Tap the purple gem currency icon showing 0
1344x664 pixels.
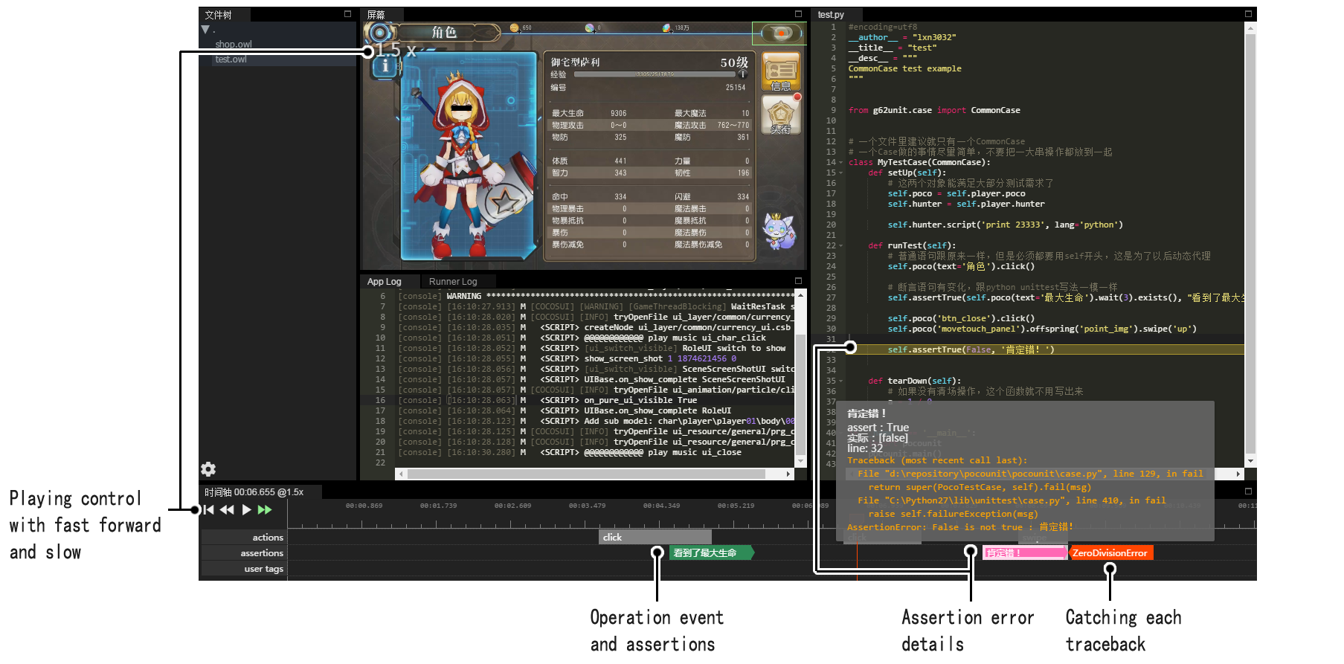click(589, 28)
